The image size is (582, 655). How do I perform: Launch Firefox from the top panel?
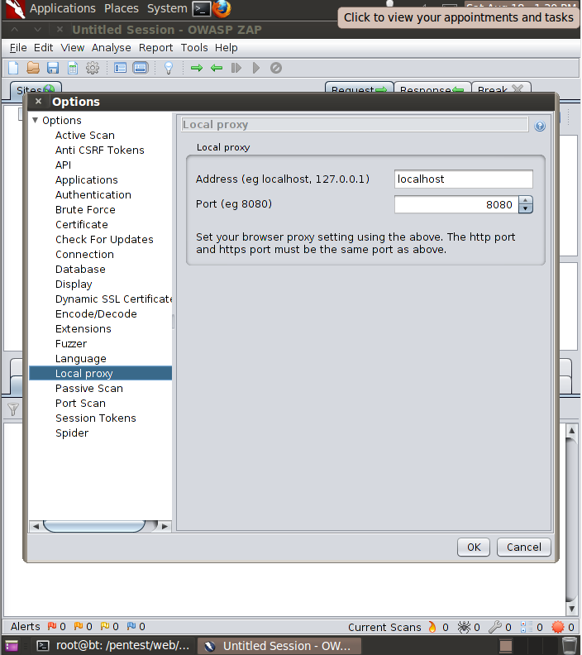(221, 9)
